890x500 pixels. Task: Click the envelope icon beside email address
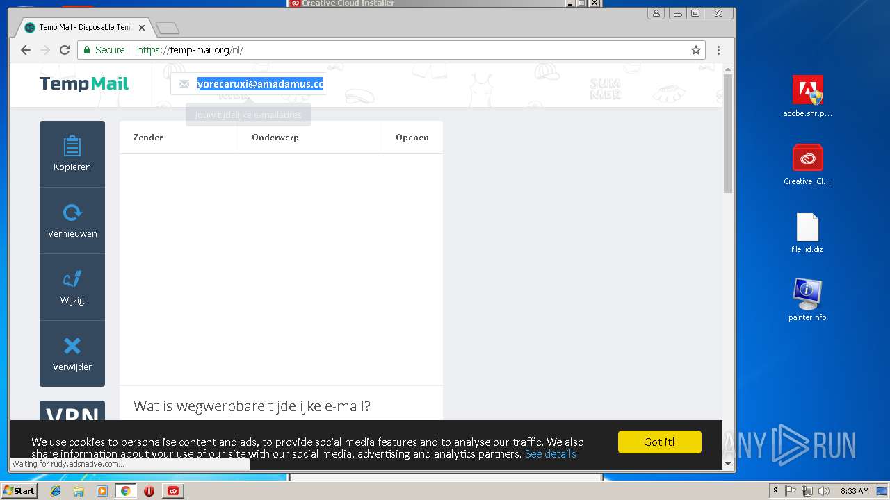(184, 84)
